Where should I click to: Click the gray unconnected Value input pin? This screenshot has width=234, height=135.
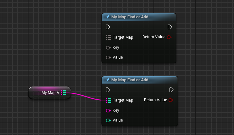(x=108, y=57)
